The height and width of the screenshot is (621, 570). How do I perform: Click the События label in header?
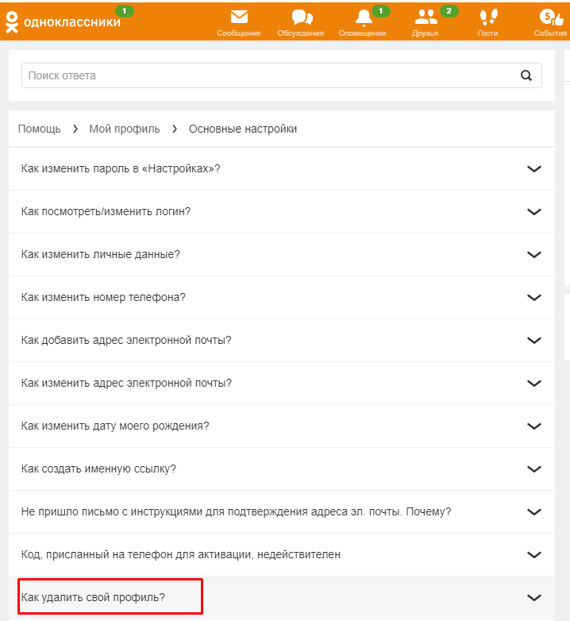pyautogui.click(x=550, y=33)
